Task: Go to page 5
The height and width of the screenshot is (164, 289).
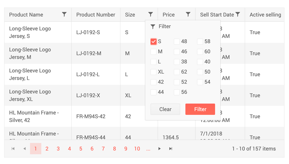Action: click(81, 149)
